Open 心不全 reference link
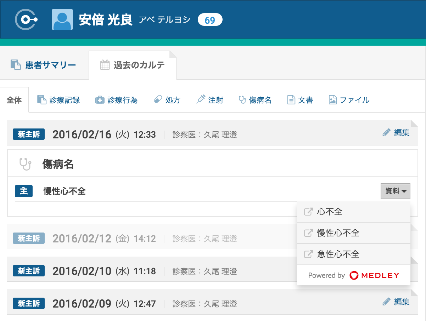The image size is (426, 321). [x=330, y=212]
